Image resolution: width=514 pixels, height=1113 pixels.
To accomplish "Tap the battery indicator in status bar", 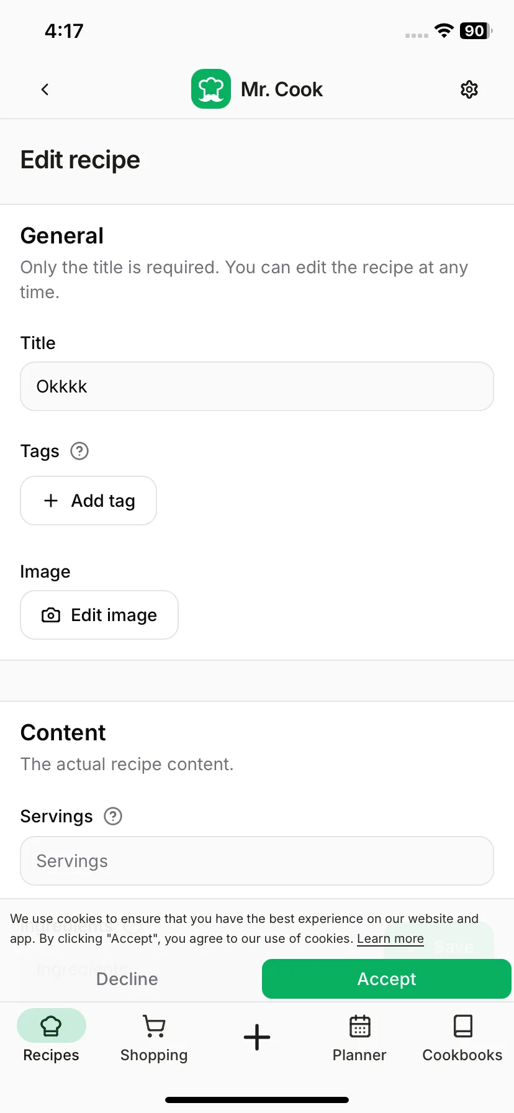I will pos(476,31).
